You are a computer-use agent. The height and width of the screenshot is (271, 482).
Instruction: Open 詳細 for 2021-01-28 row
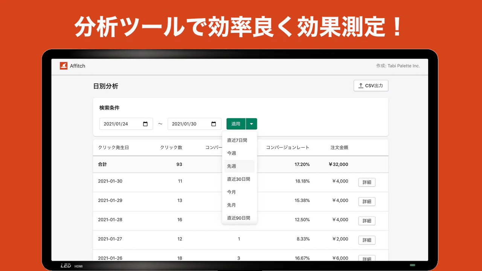367,221
